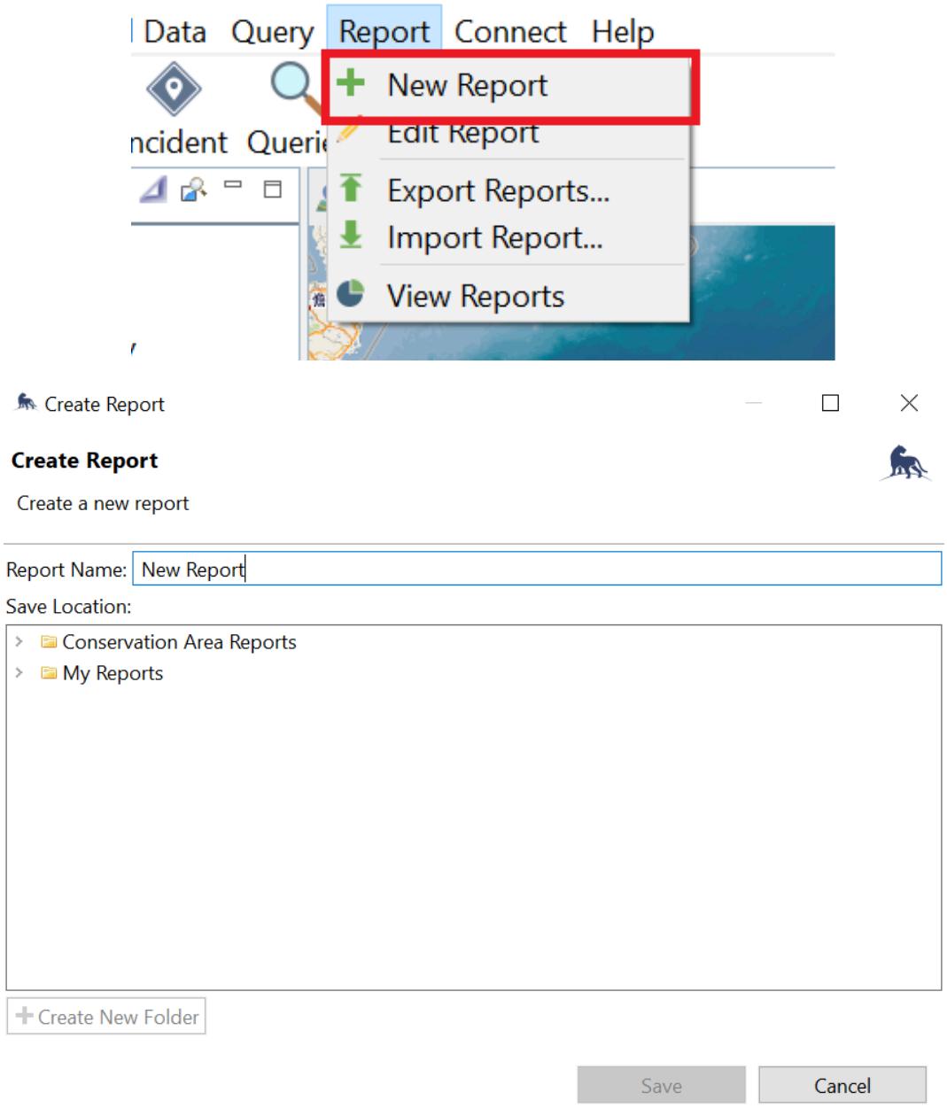Click the map view behind the menu

[x=762, y=292]
